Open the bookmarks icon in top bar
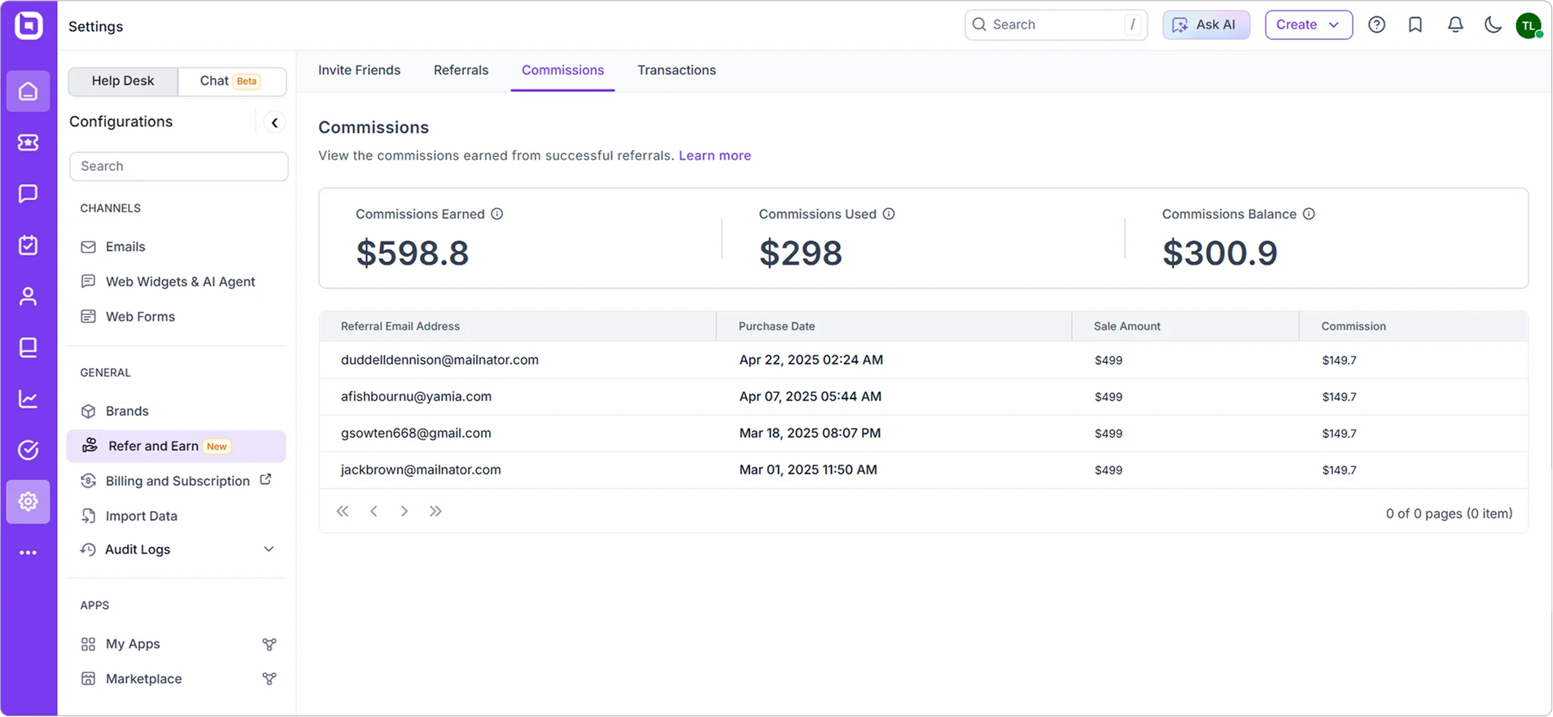The image size is (1553, 717). coord(1415,25)
